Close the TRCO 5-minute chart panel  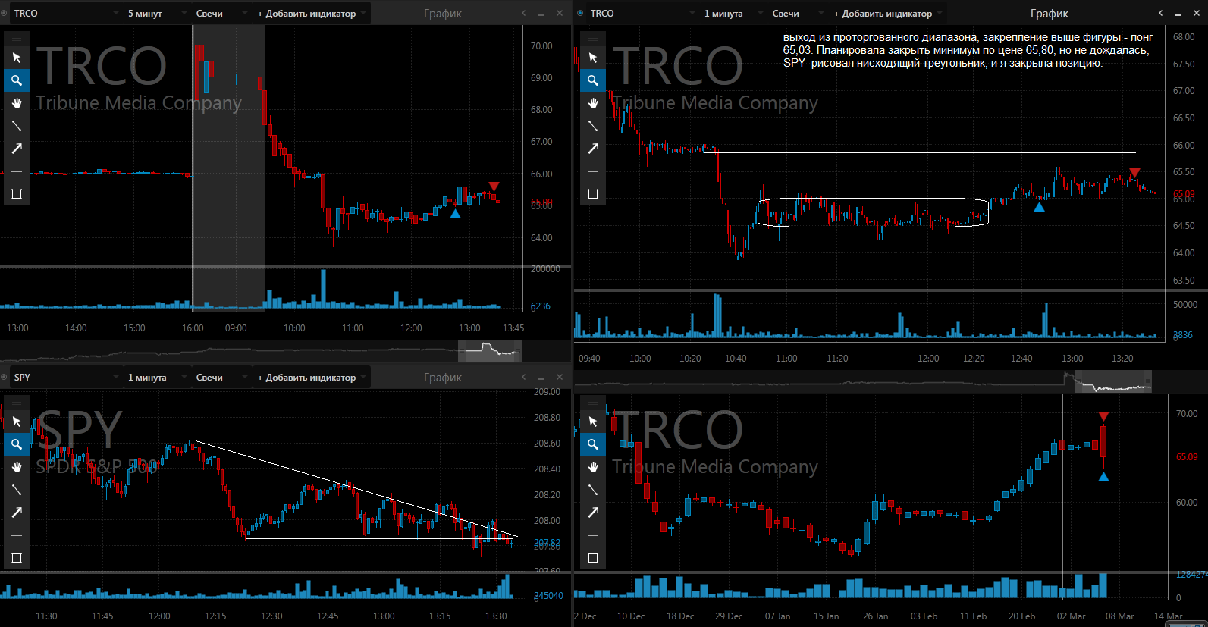[x=560, y=13]
